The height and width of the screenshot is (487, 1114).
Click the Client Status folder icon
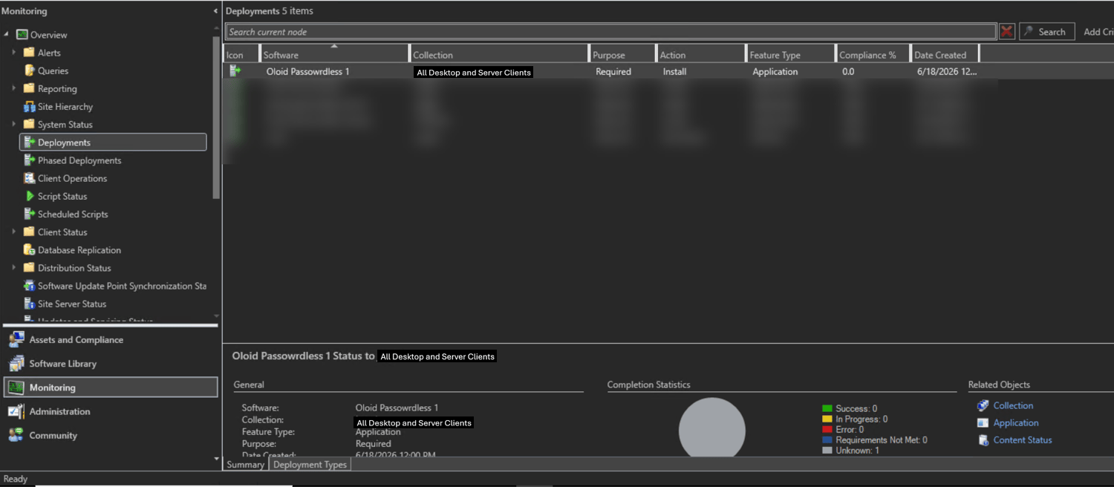(x=29, y=232)
